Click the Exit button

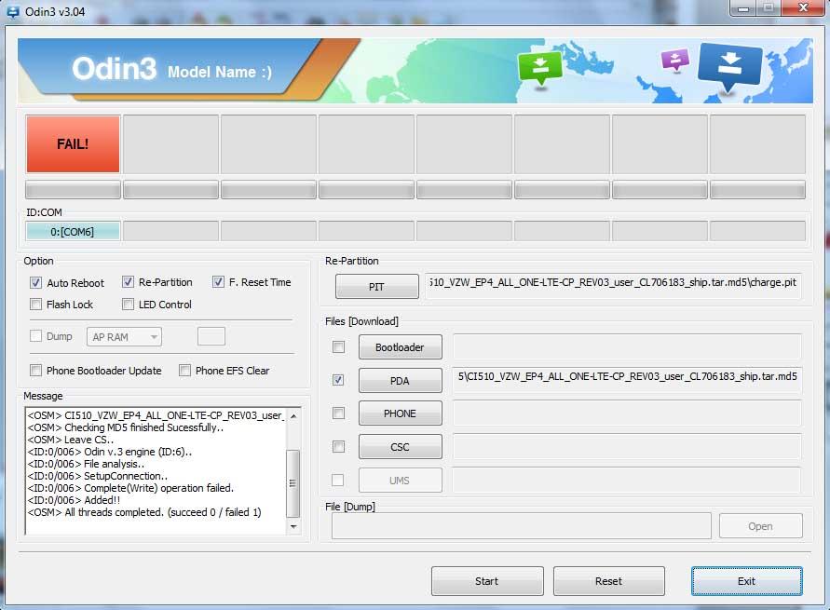(746, 581)
